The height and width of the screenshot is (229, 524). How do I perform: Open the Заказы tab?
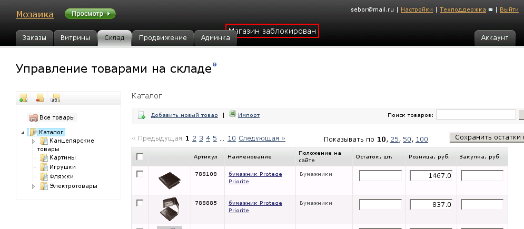point(34,38)
